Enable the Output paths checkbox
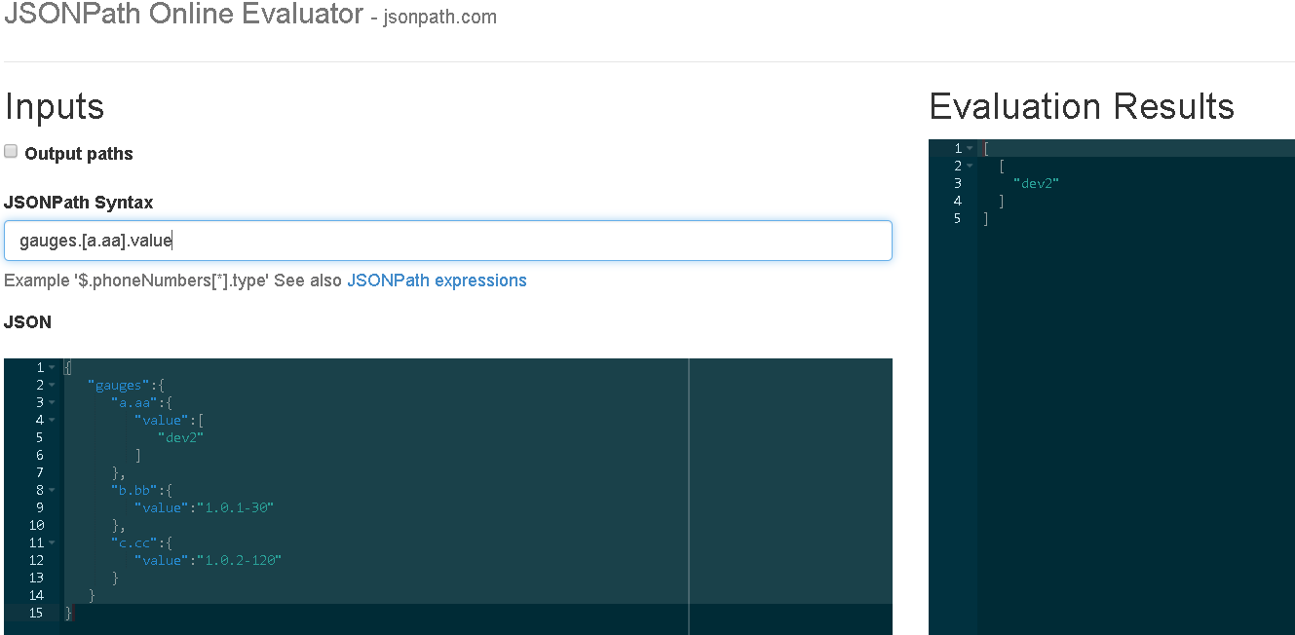Screen dimensions: 1295x635 [10, 150]
